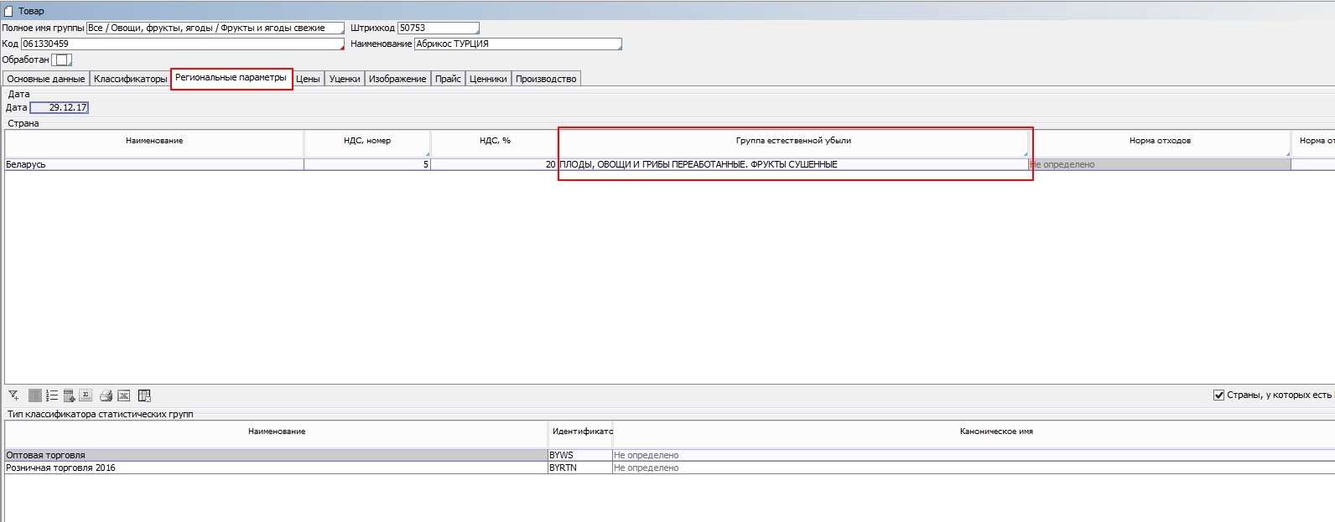
Task: Uncheck the Страны, у которых есть checkbox
Action: pyautogui.click(x=1218, y=395)
